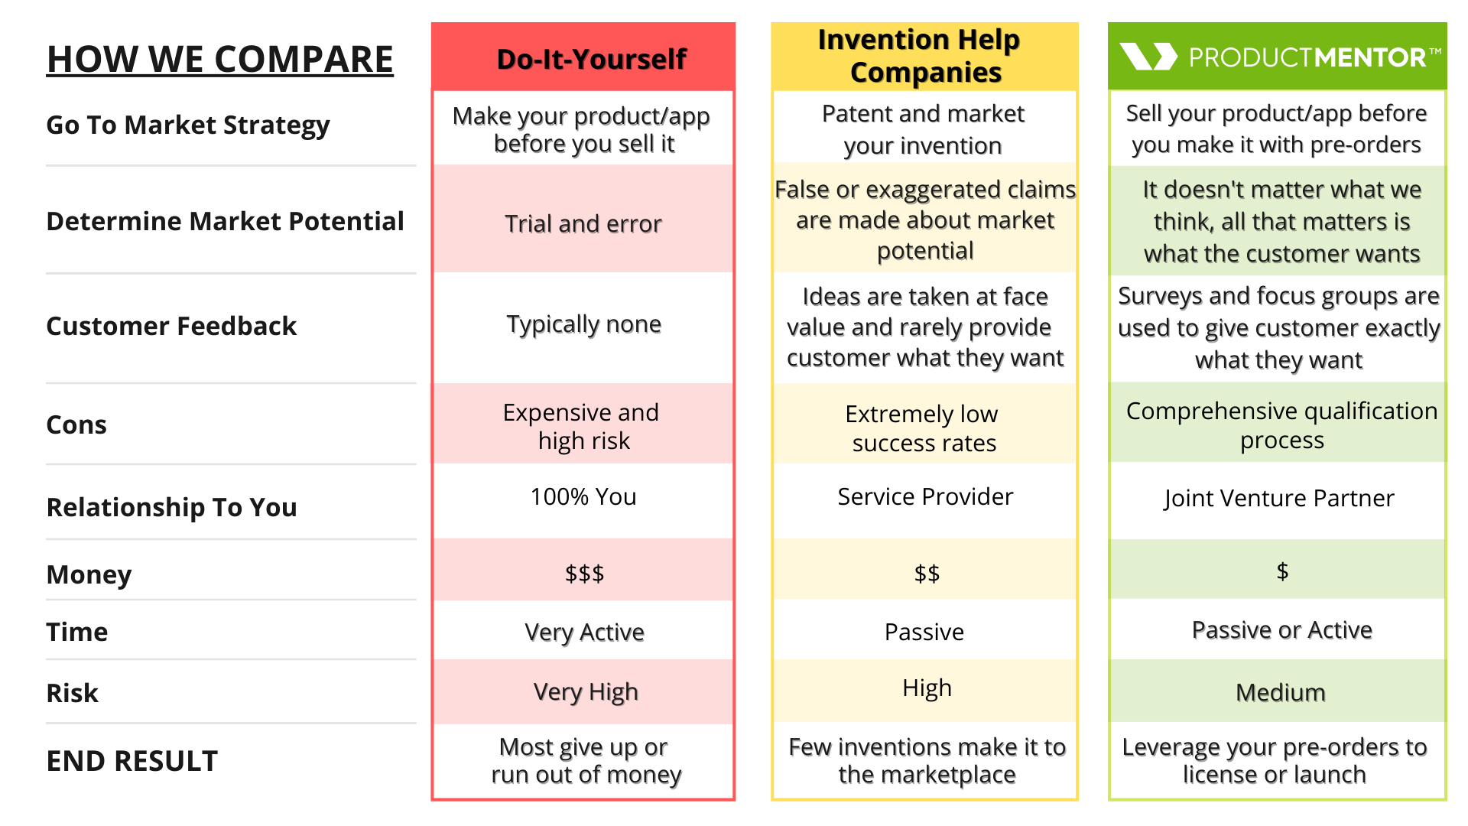Image resolution: width=1468 pixels, height=826 pixels.
Task: Click the HOW WE COMPARE heading
Action: pos(220,59)
